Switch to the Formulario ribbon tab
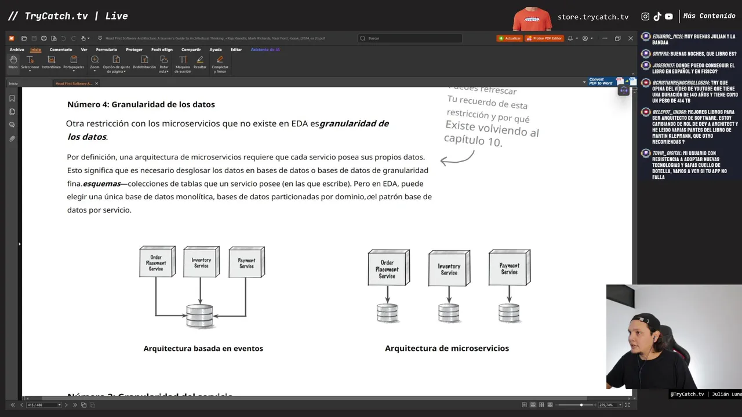 tap(107, 50)
